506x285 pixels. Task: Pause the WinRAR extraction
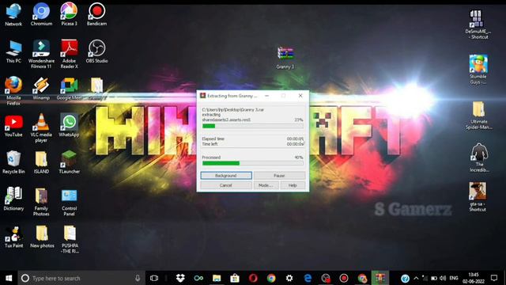pos(279,176)
